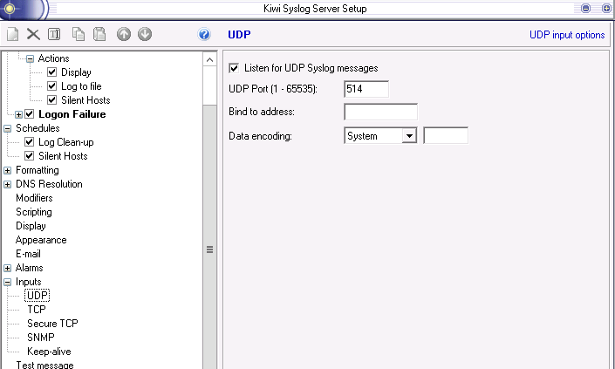The width and height of the screenshot is (615, 369).
Task: Click the plus button in title bar
Action: (x=606, y=8)
